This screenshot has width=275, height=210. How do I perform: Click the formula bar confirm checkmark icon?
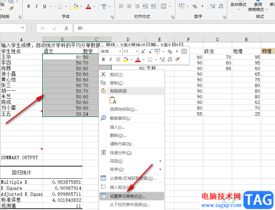pos(54,28)
